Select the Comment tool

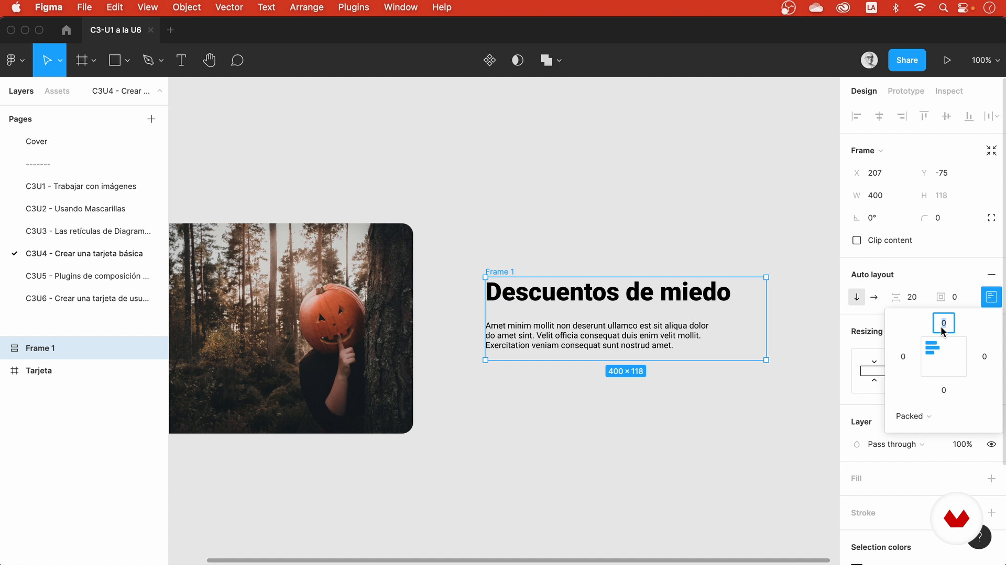(x=237, y=60)
